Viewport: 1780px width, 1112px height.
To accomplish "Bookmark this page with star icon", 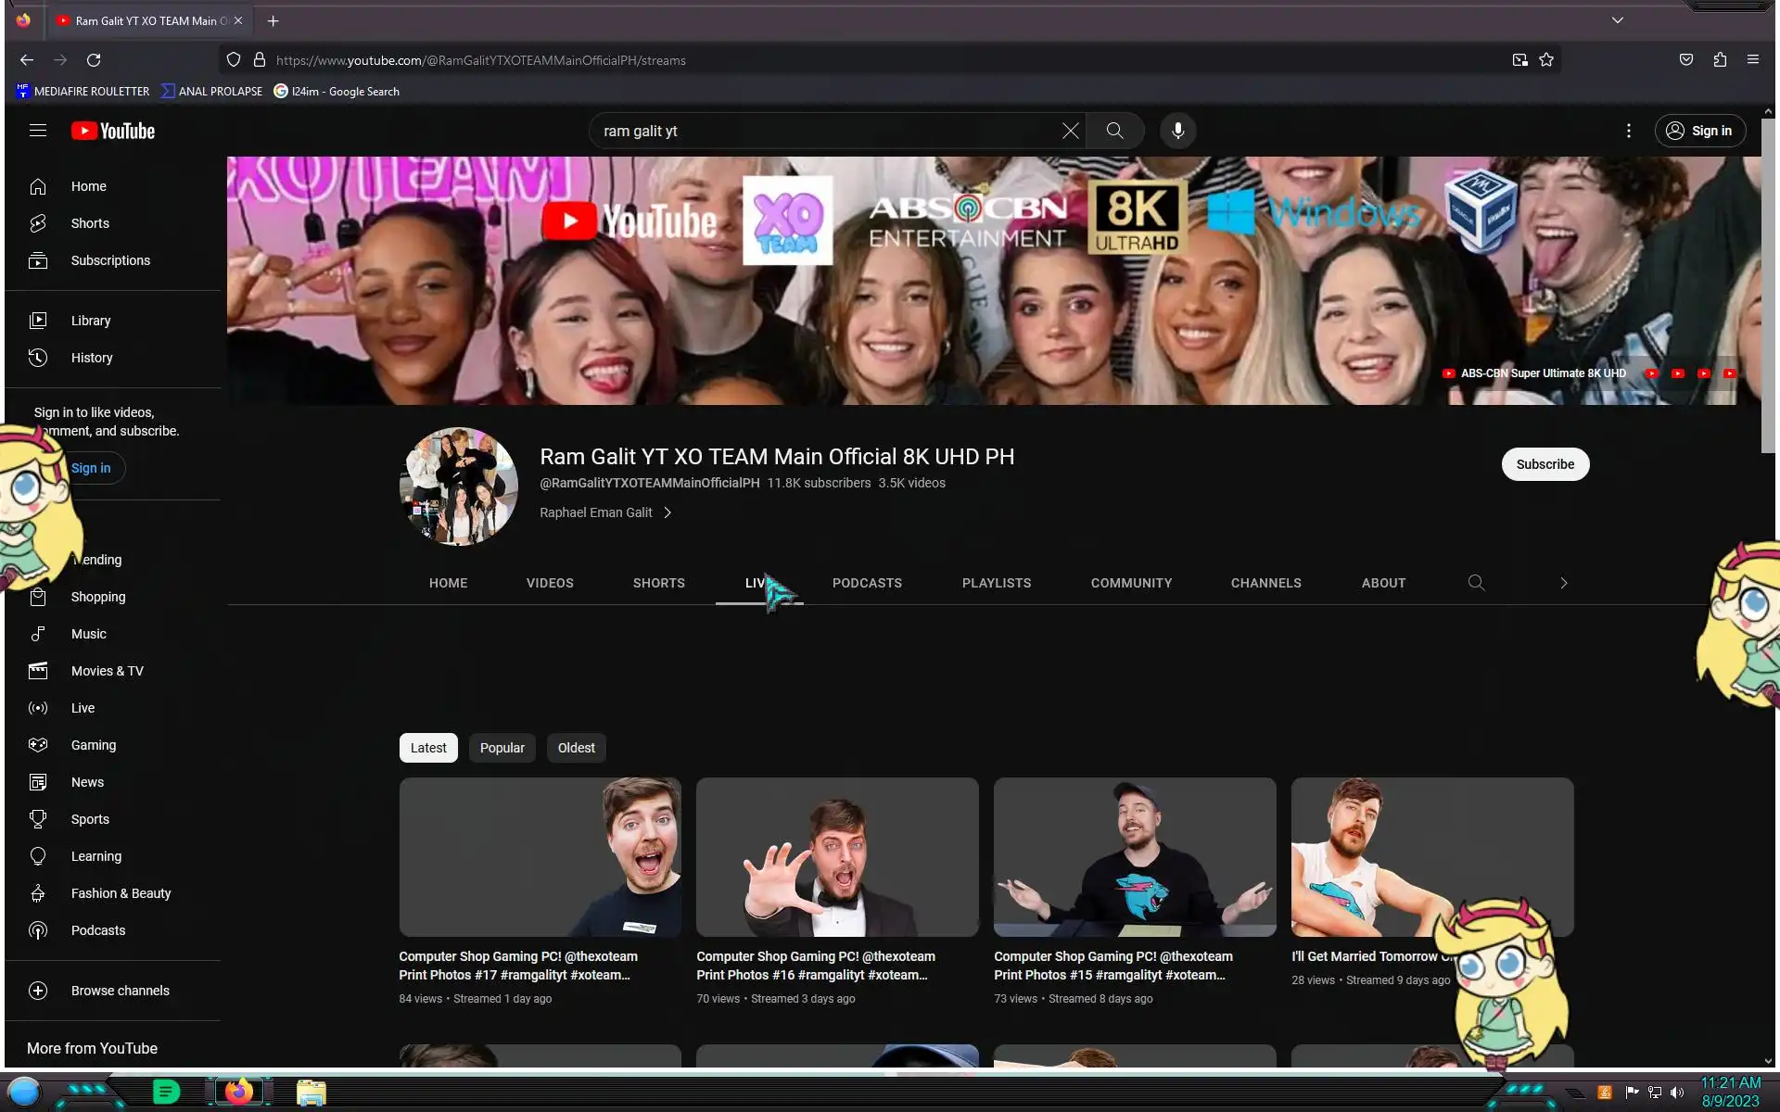I will pos(1546,60).
